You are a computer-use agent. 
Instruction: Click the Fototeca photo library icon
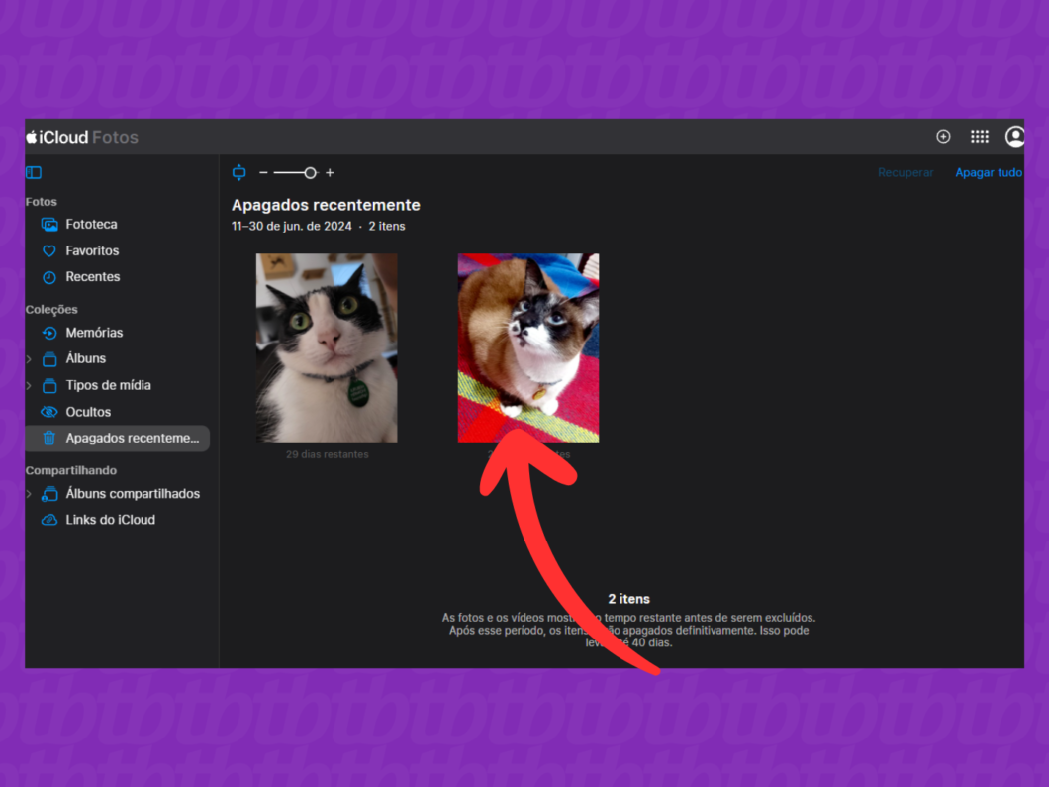pyautogui.click(x=49, y=225)
